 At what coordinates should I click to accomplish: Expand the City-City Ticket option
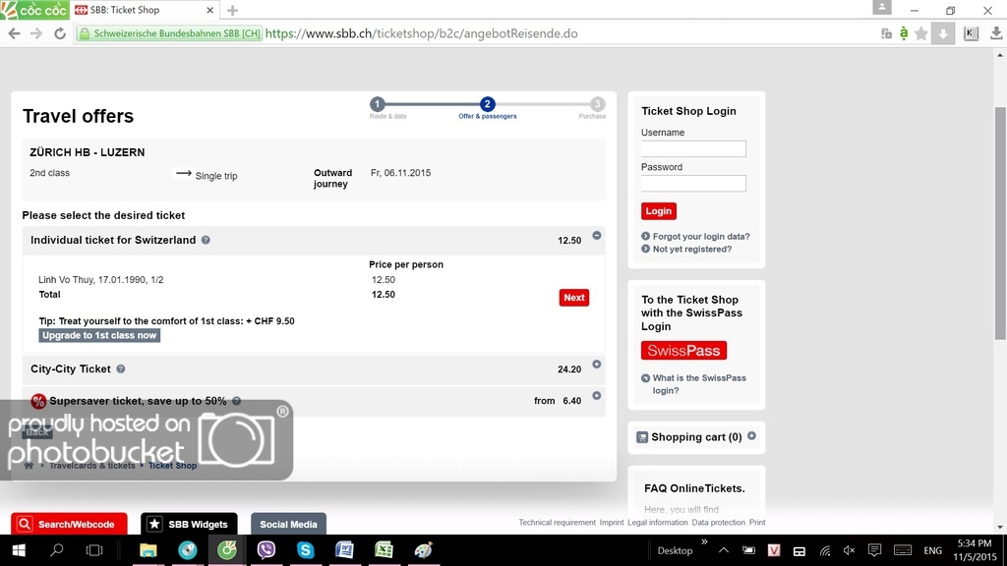(597, 365)
